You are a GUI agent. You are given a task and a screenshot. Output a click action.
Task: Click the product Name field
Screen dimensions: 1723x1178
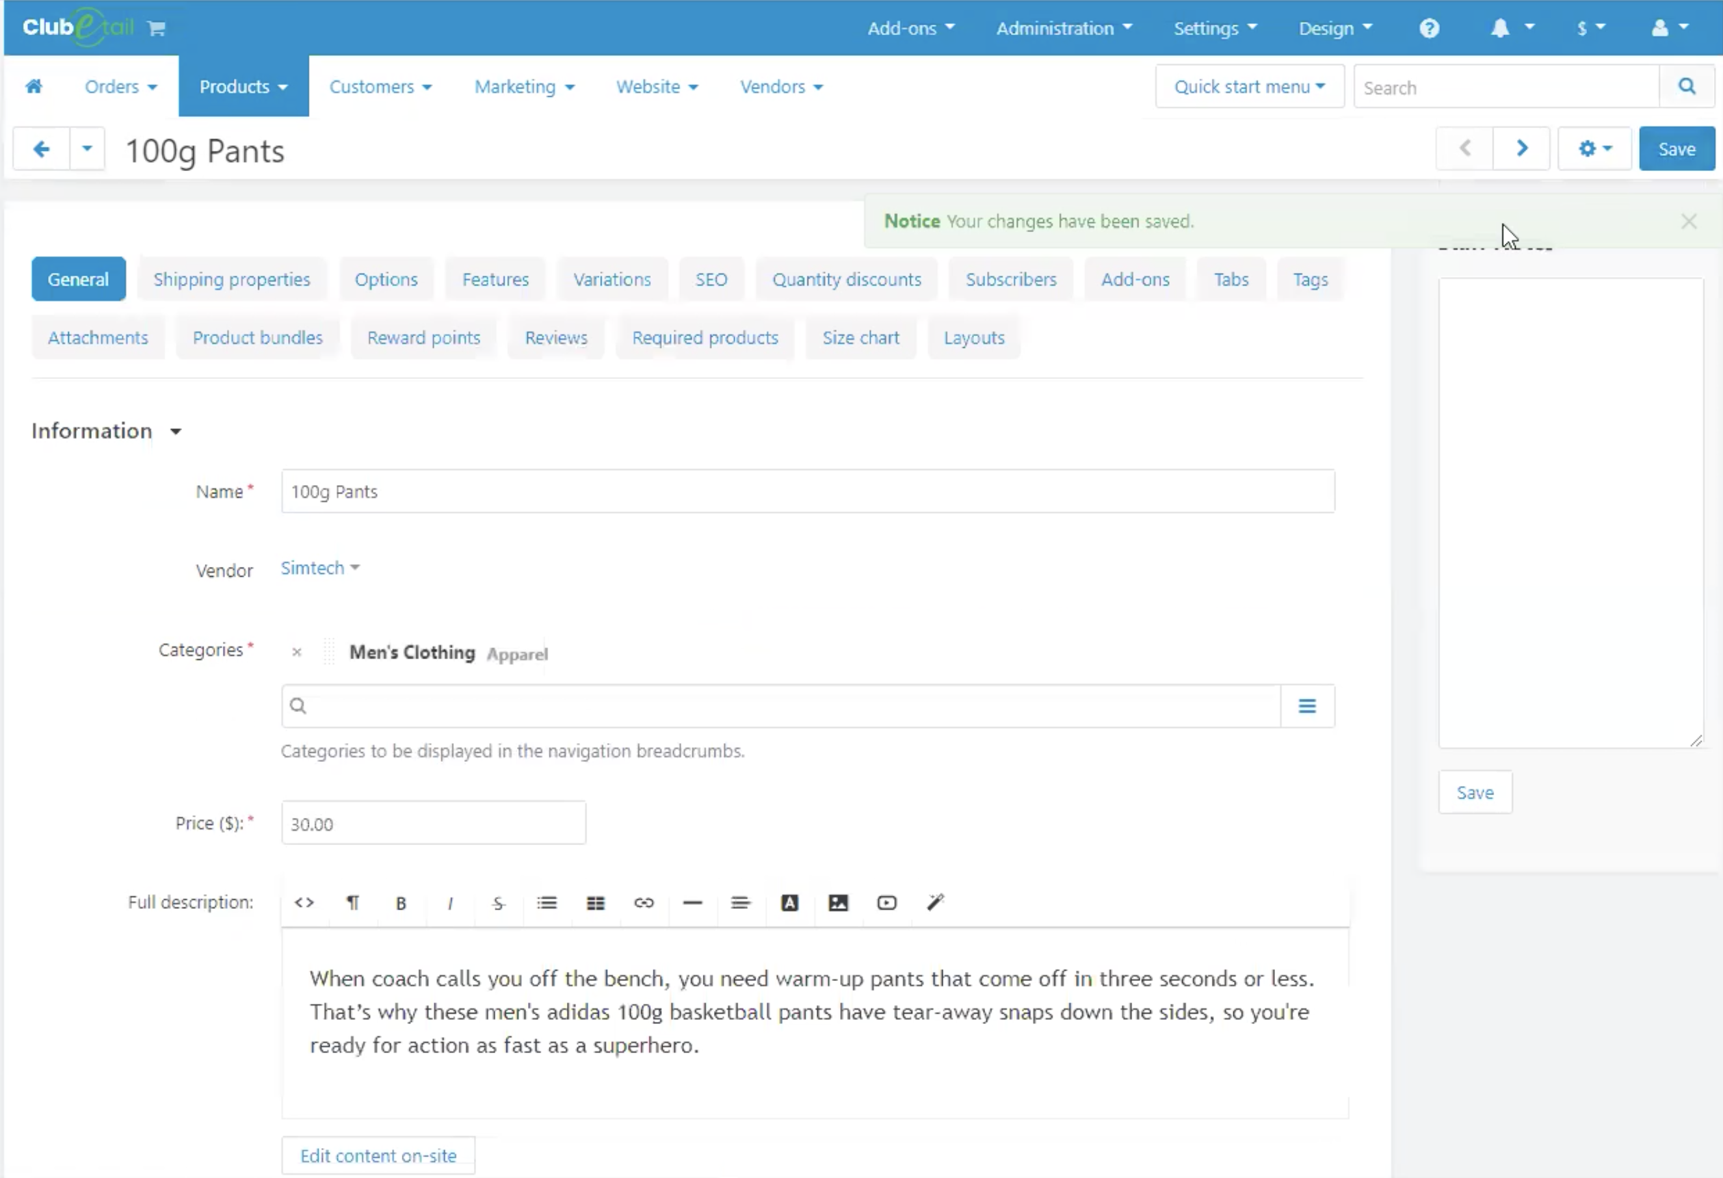[808, 491]
